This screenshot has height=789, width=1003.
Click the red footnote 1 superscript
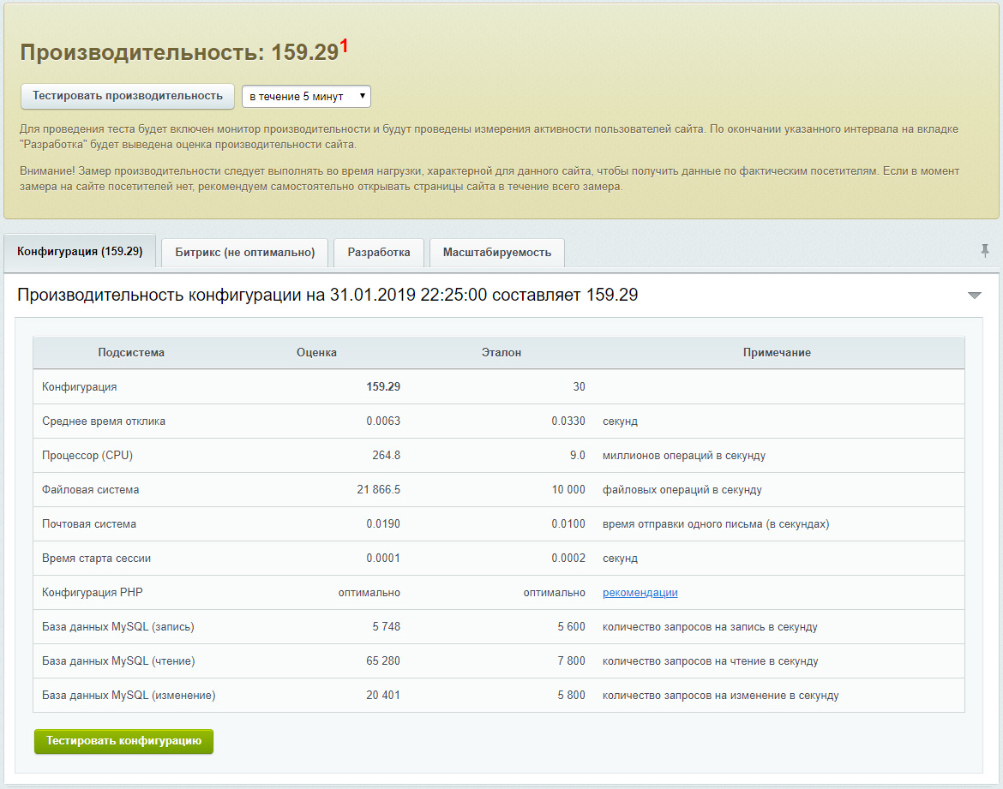pyautogui.click(x=344, y=45)
